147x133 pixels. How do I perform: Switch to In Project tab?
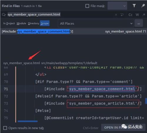click(9, 23)
